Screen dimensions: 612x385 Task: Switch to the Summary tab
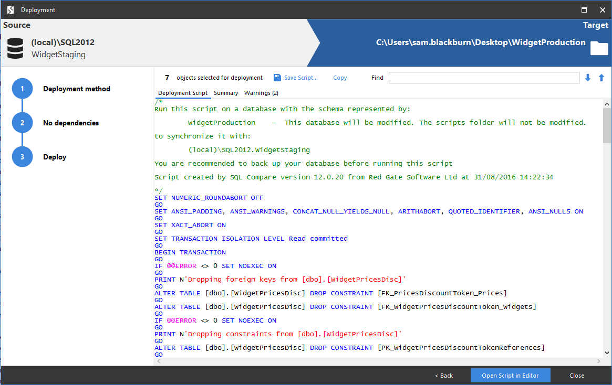point(226,93)
